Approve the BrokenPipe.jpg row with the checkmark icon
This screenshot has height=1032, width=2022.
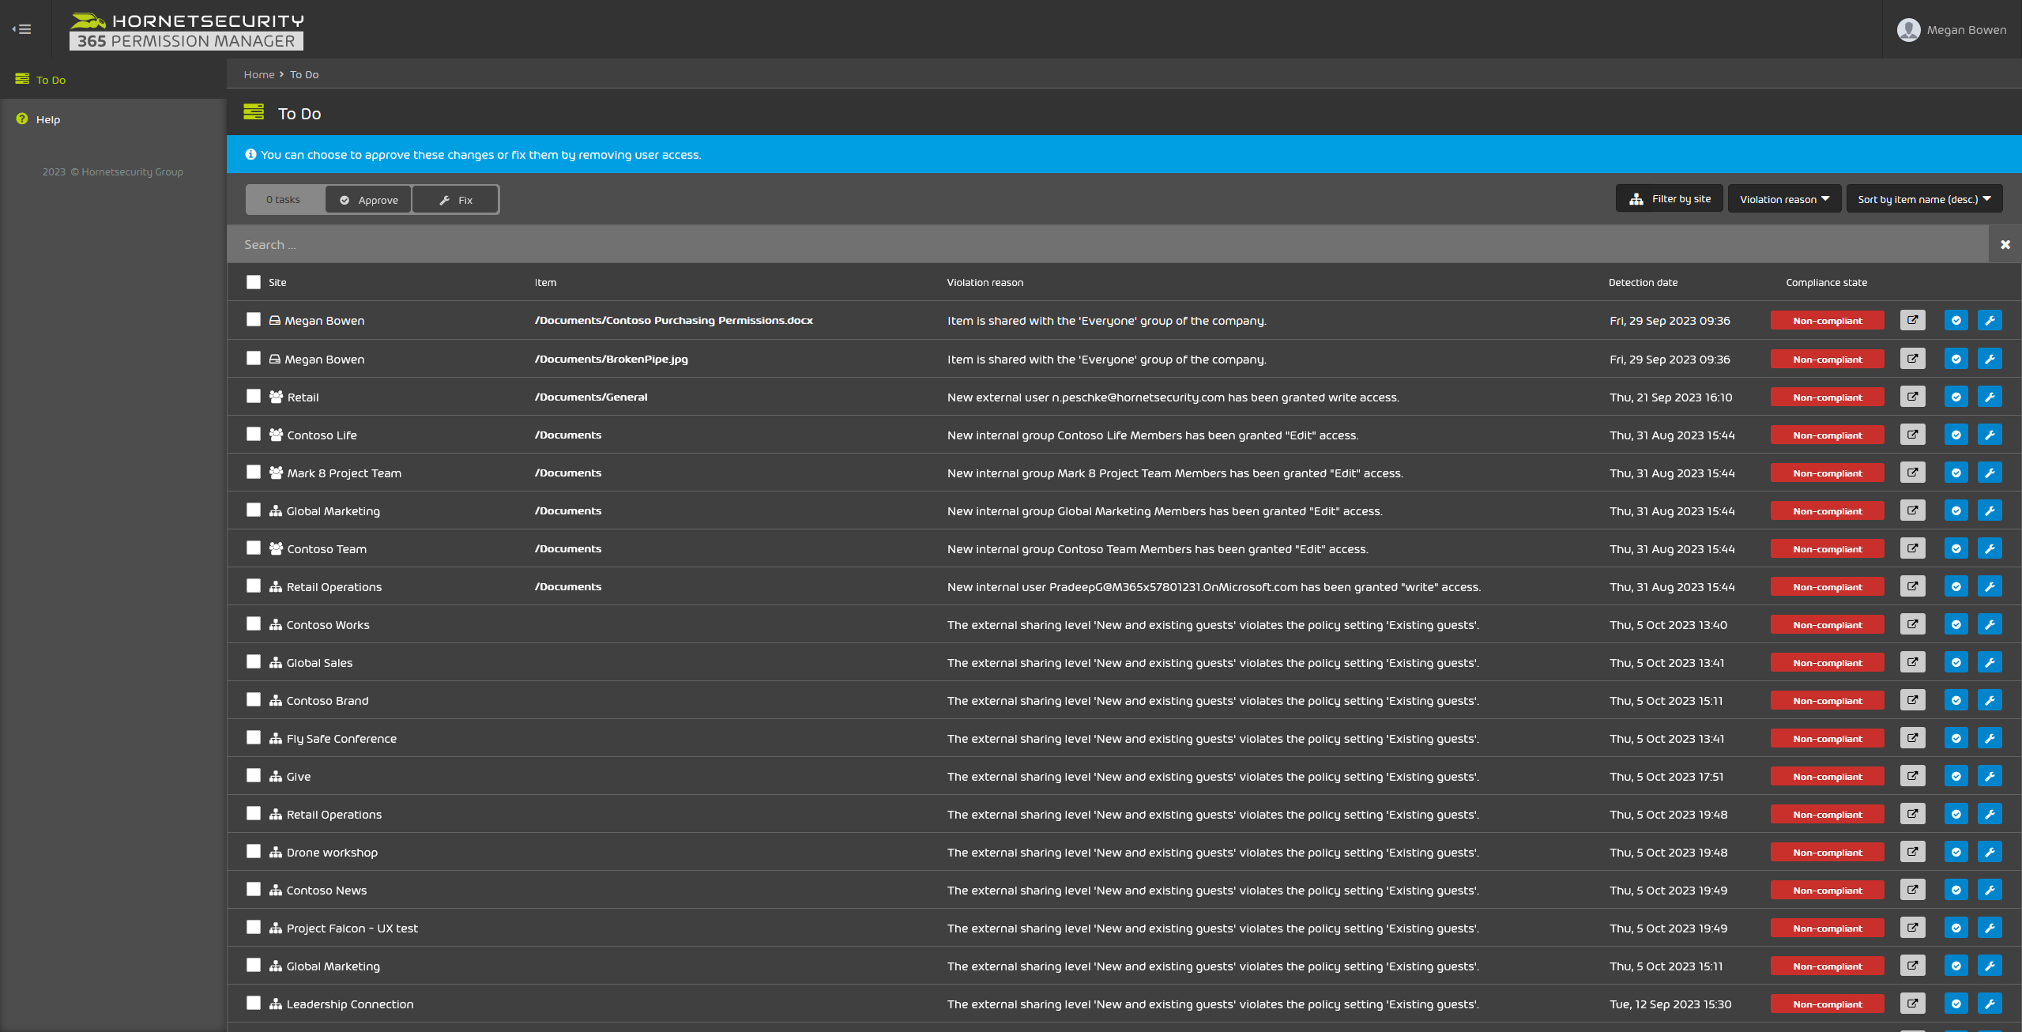pyautogui.click(x=1956, y=359)
